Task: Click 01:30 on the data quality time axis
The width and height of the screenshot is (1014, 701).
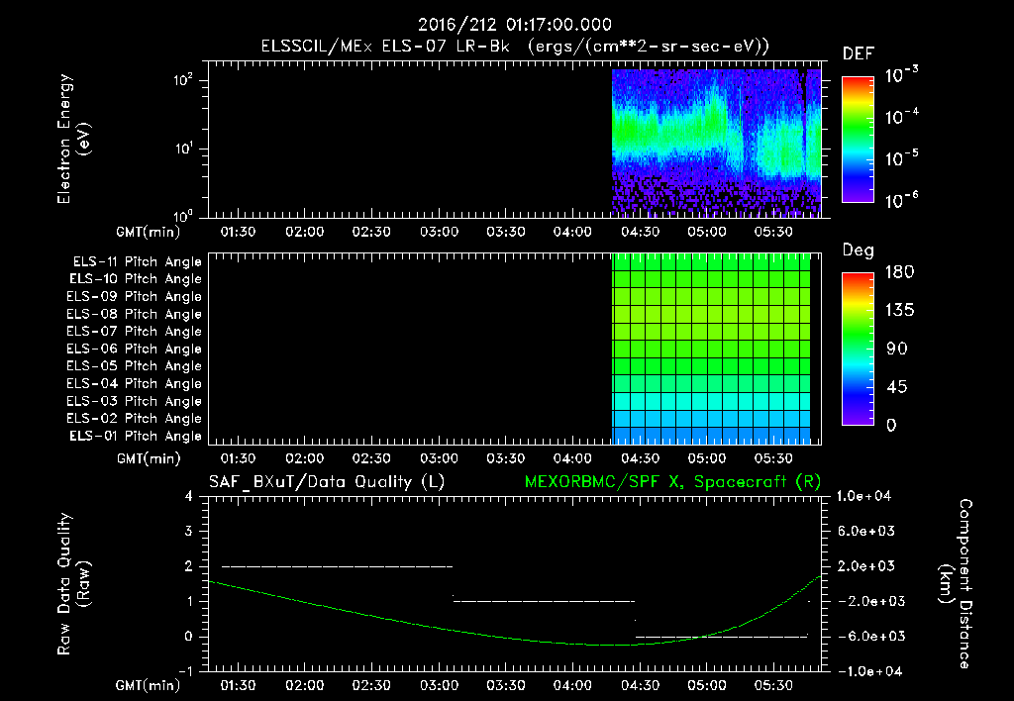Action: (x=238, y=685)
